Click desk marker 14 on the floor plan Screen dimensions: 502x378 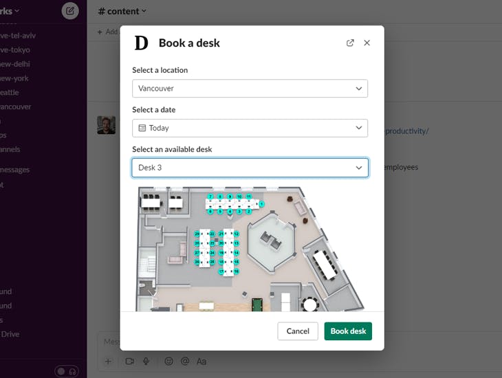coord(237,253)
